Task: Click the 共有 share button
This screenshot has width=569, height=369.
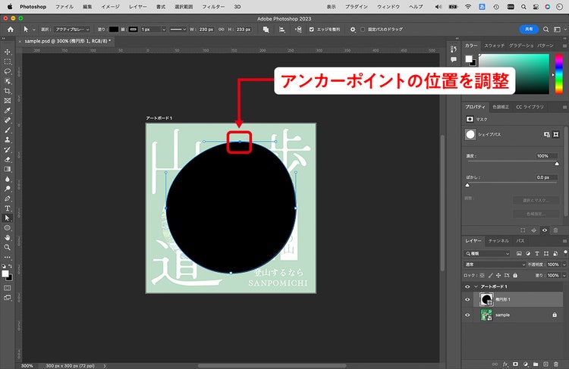Action: [529, 30]
